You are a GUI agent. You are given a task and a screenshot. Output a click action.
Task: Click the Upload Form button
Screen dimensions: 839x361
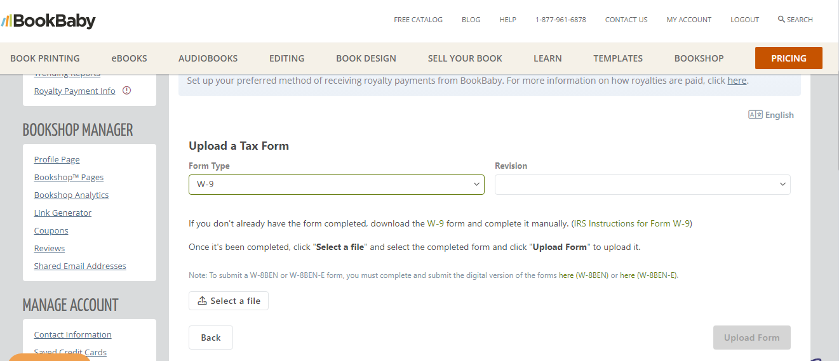[752, 338]
